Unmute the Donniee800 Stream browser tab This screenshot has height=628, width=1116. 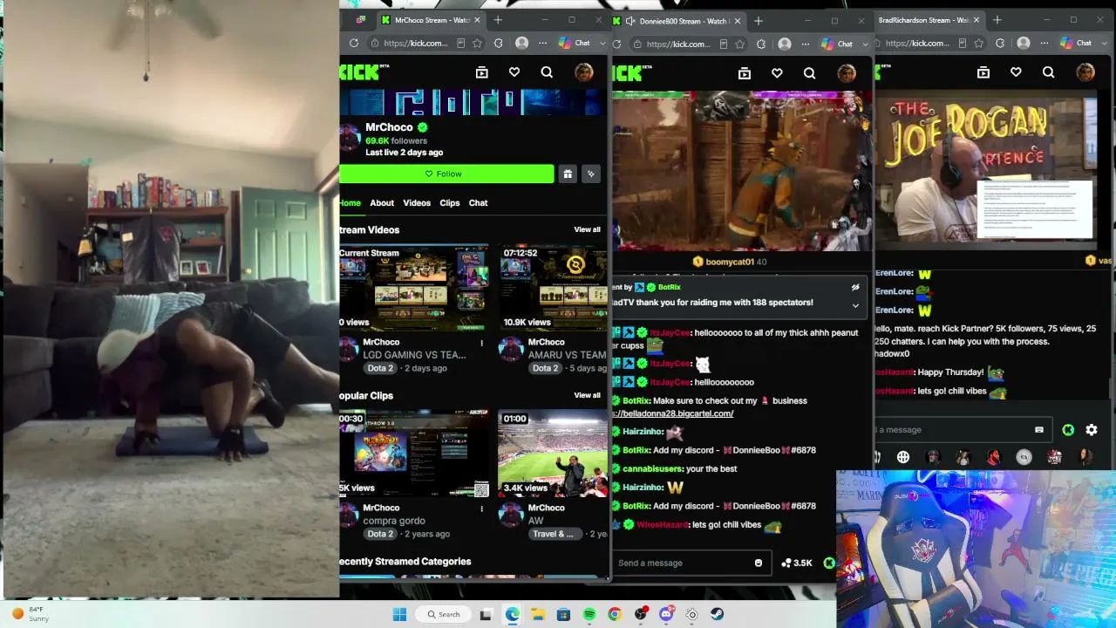pos(629,21)
